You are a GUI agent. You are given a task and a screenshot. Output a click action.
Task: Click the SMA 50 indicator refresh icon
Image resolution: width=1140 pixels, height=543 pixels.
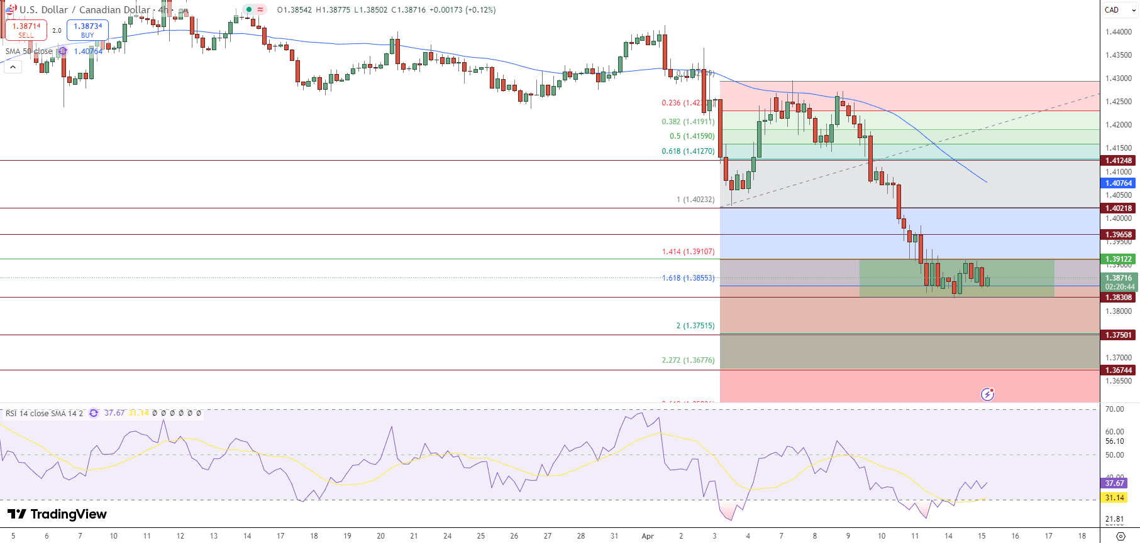(63, 51)
